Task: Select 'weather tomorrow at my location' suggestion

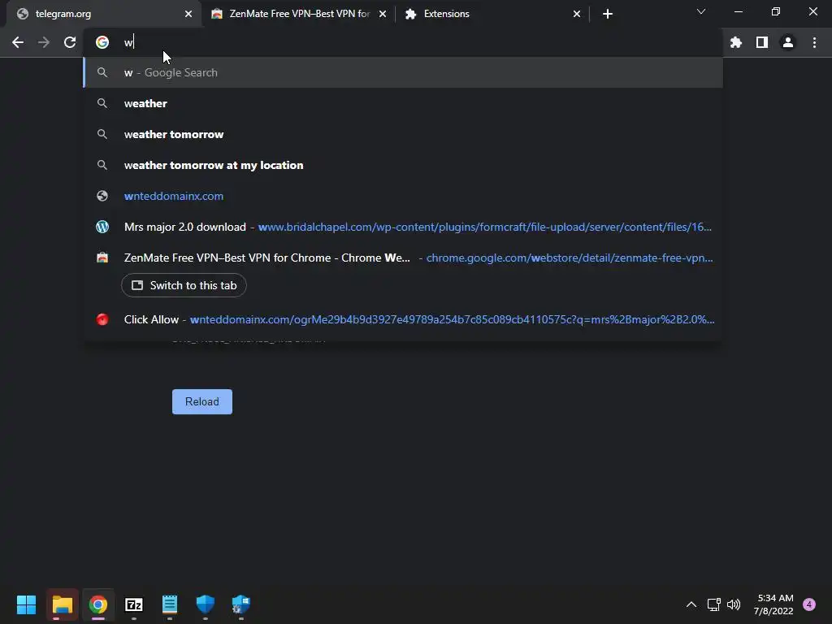Action: 403,165
